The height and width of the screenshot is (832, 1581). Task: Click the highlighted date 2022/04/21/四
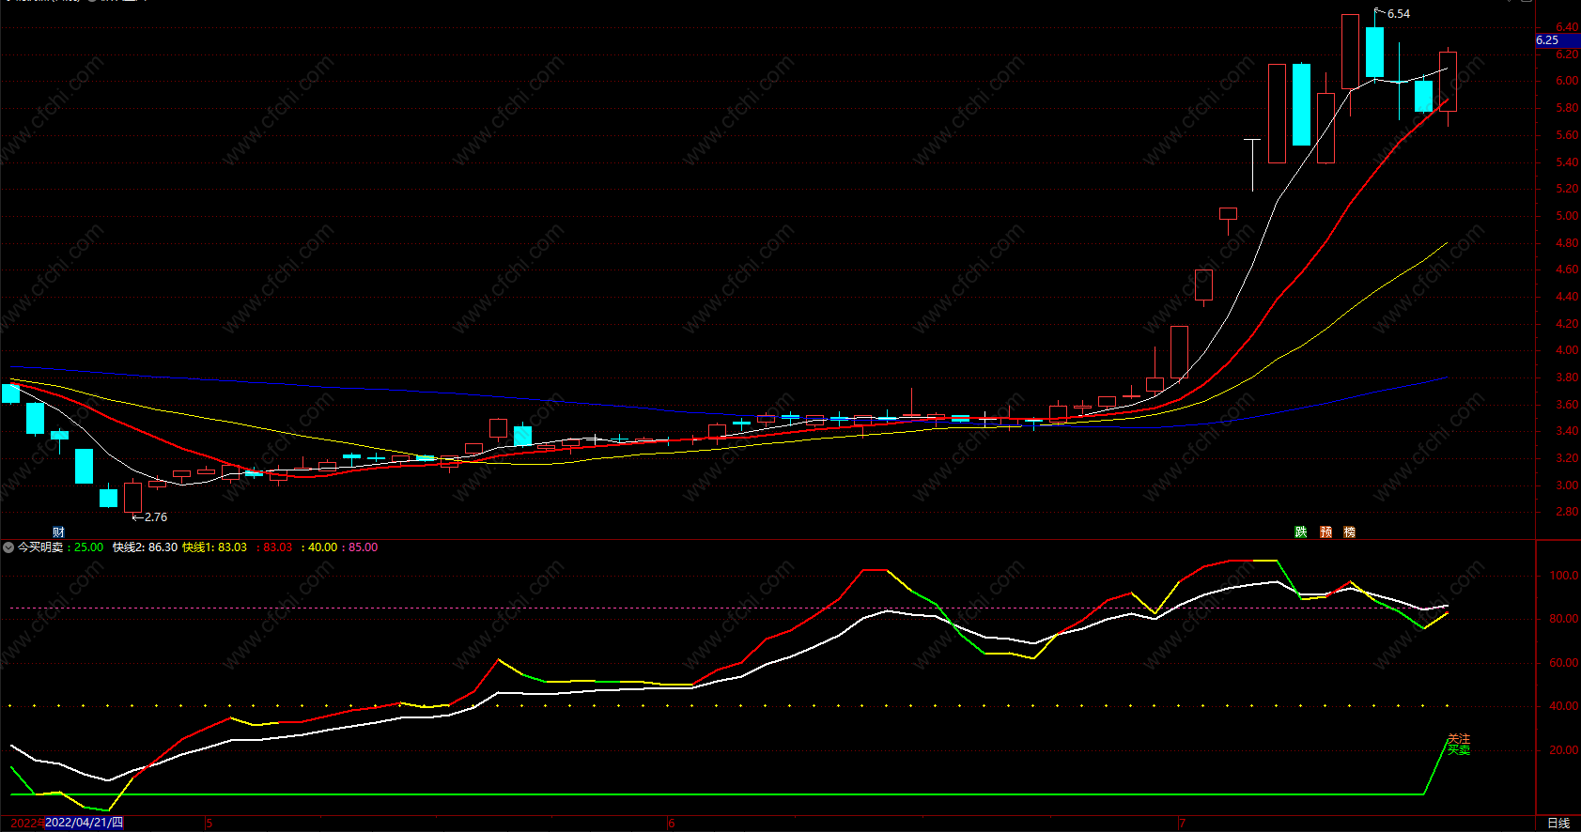click(x=84, y=823)
